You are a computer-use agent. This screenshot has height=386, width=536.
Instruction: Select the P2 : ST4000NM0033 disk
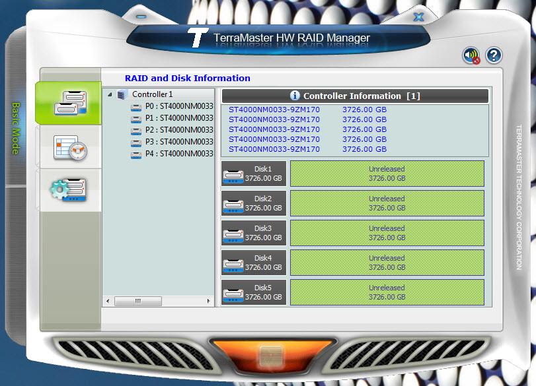pos(179,130)
